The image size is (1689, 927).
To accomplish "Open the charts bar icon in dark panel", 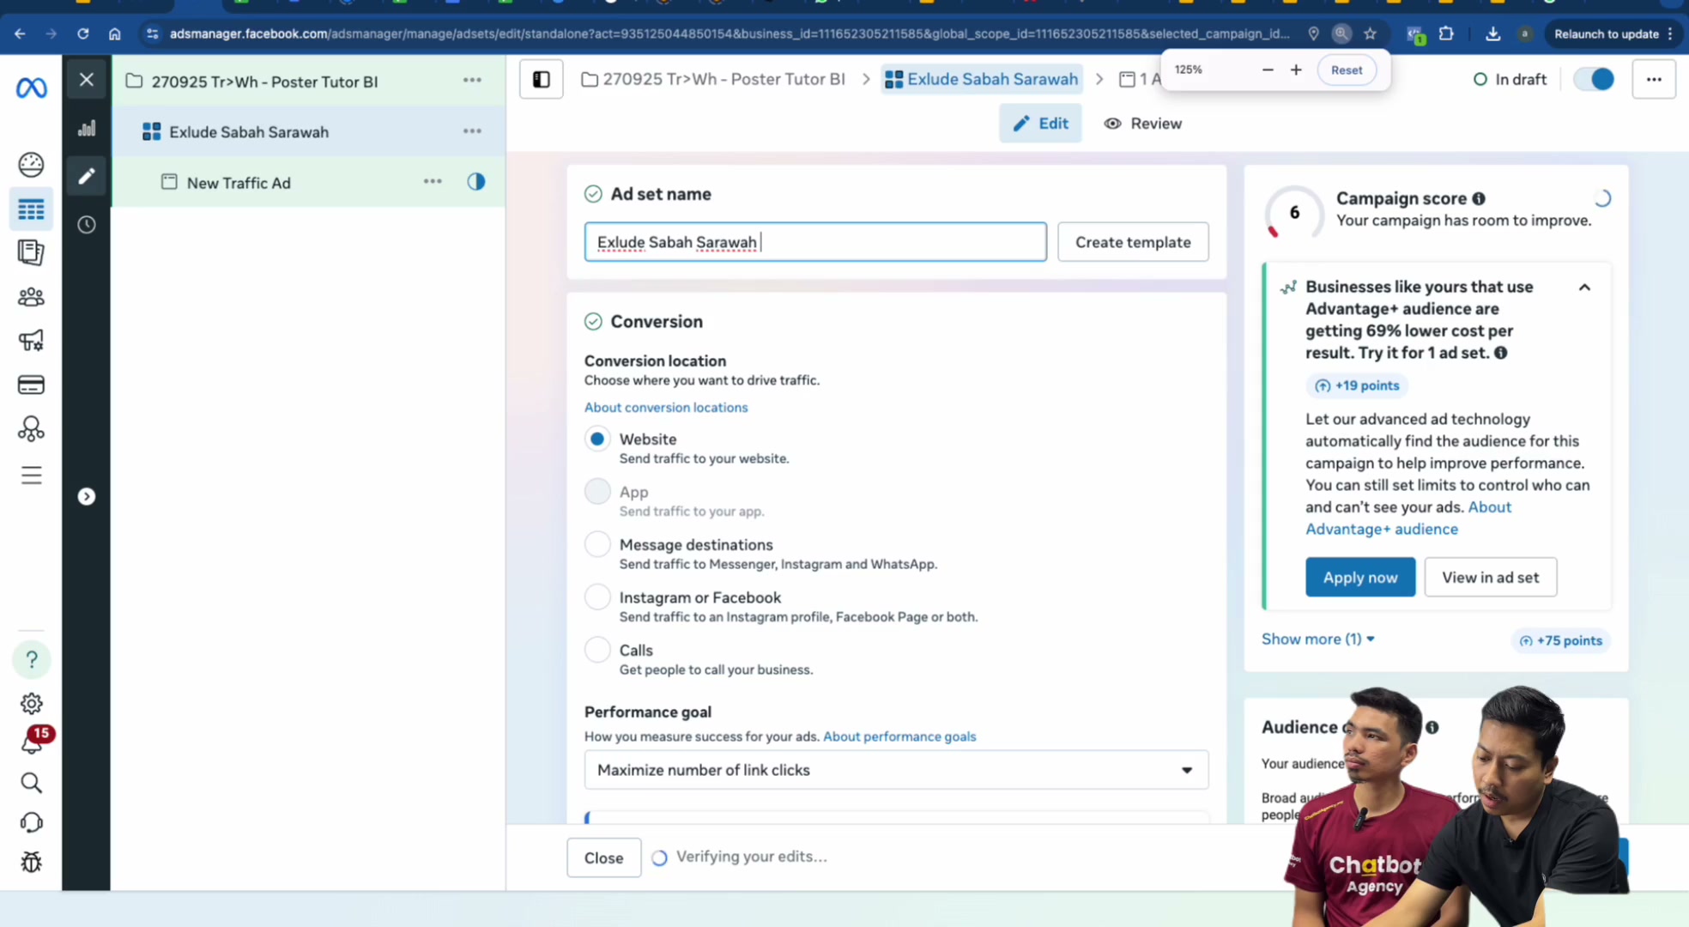I will coord(87,129).
